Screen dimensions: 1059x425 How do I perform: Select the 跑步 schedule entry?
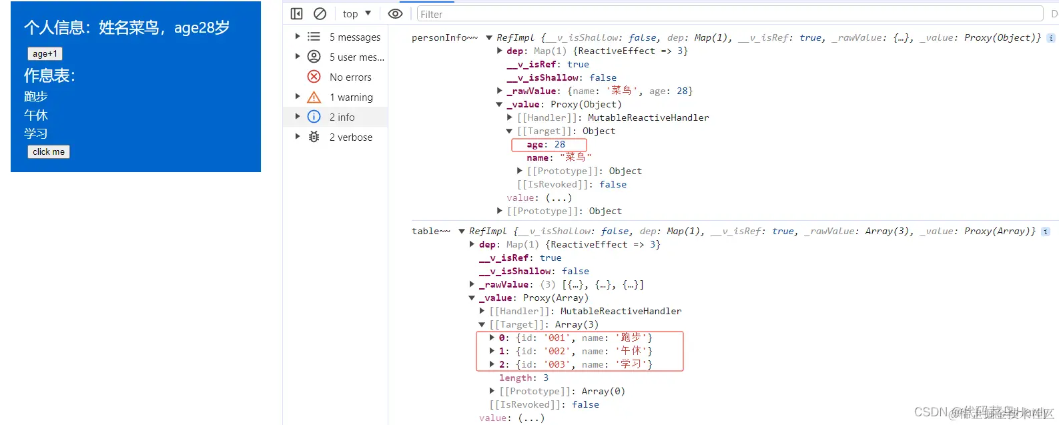point(36,97)
